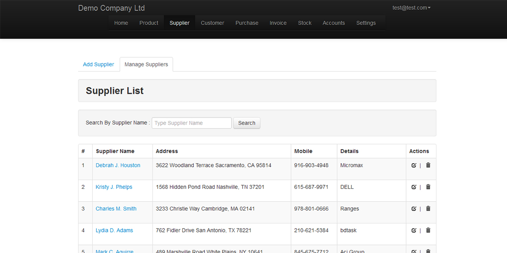The width and height of the screenshot is (507, 253).
Task: Click the Search button
Action: pyautogui.click(x=247, y=123)
